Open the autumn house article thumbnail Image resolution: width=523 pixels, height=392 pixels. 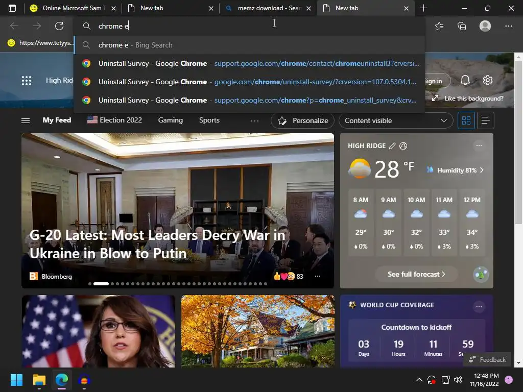click(257, 331)
